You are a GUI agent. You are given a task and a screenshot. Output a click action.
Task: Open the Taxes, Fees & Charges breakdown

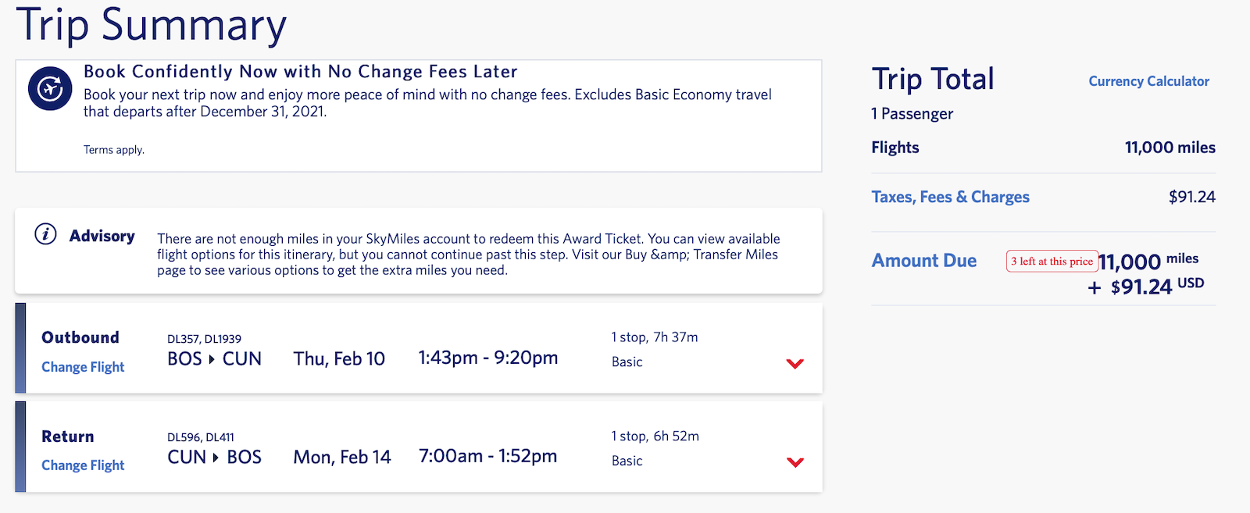(x=950, y=197)
